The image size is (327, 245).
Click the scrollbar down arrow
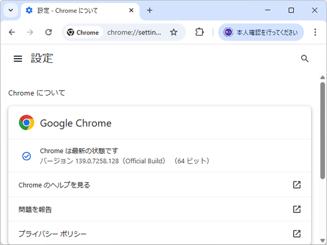pyautogui.click(x=323, y=240)
